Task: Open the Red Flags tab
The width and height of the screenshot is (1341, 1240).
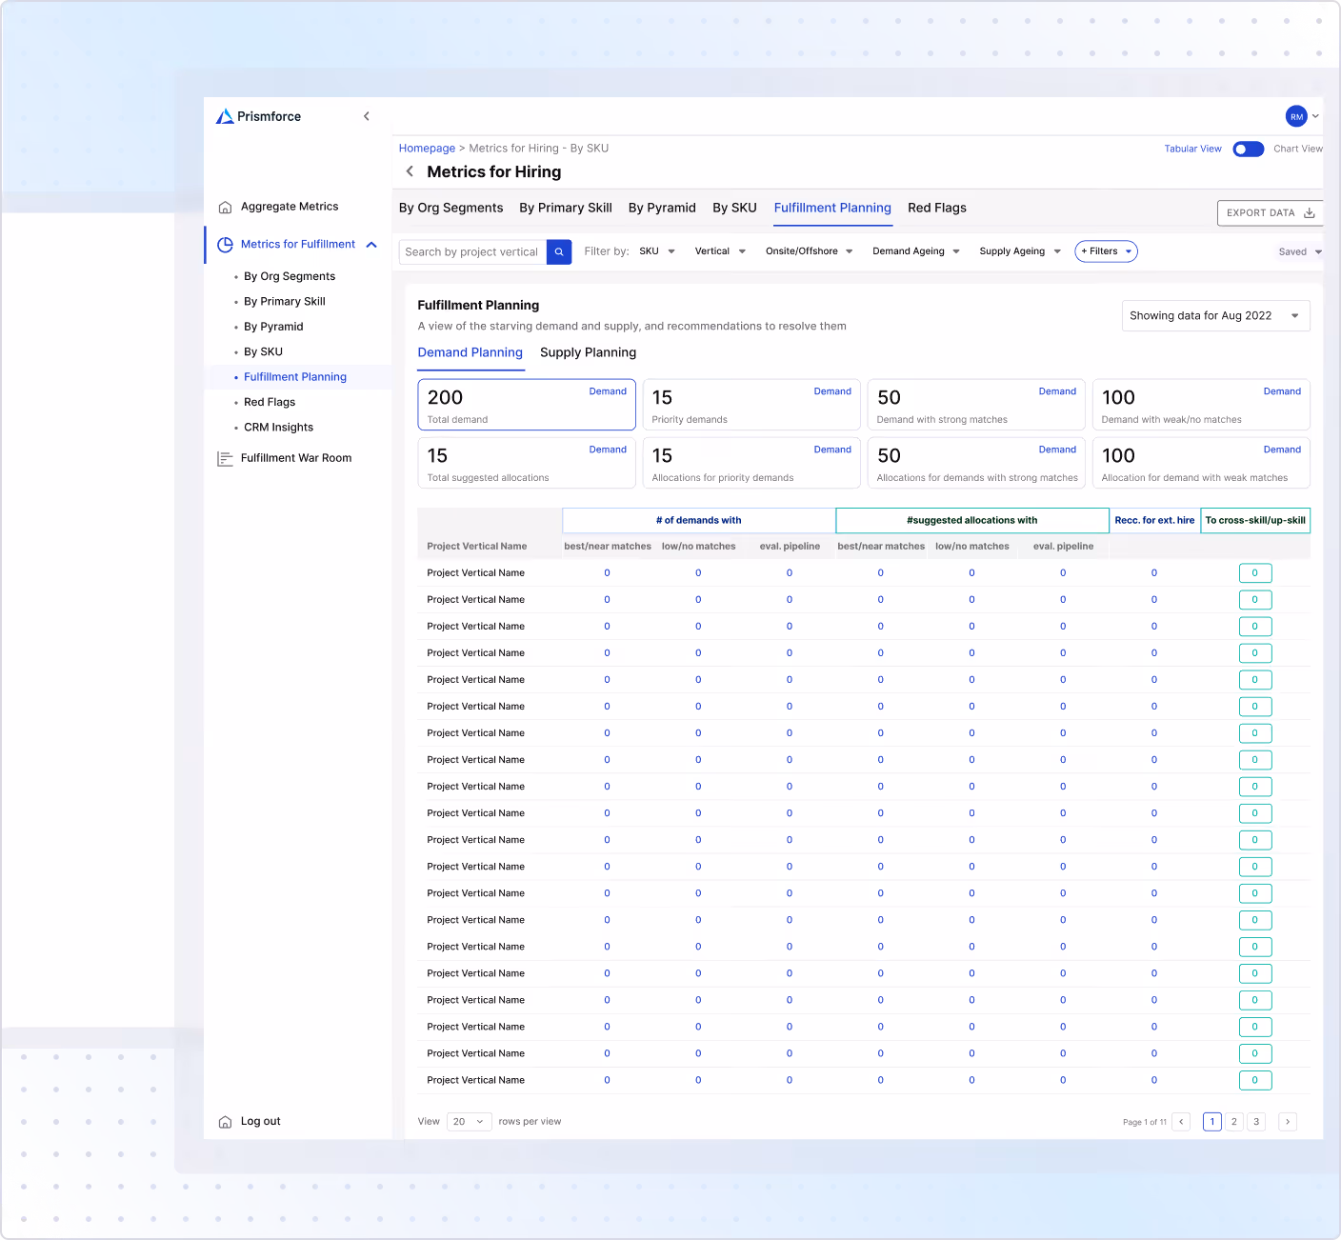Action: [x=936, y=208]
